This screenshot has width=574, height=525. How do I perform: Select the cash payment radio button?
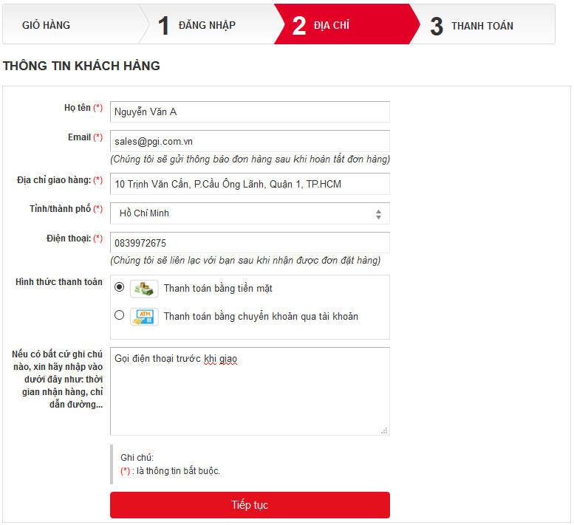click(x=120, y=286)
